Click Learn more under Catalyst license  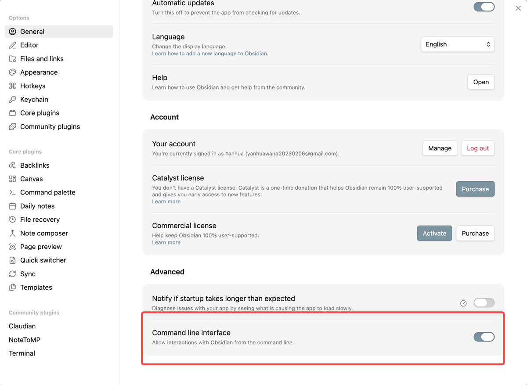tap(166, 201)
